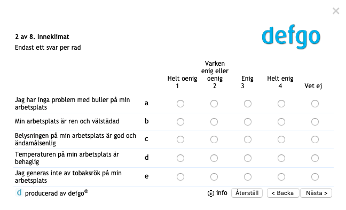
Task: Open the producerad av defgo link
Action: (x=57, y=193)
